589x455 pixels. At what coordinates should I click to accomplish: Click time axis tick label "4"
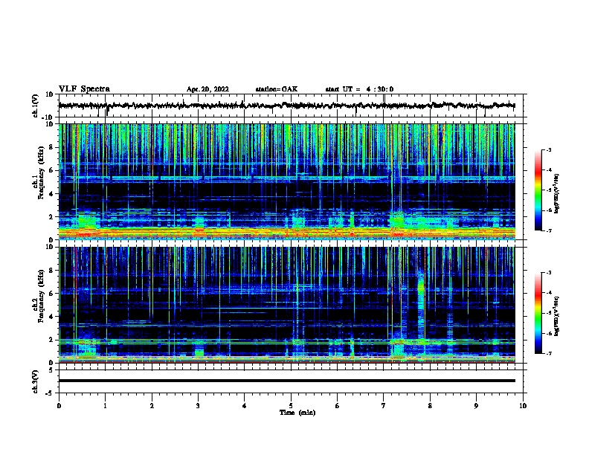pos(245,406)
